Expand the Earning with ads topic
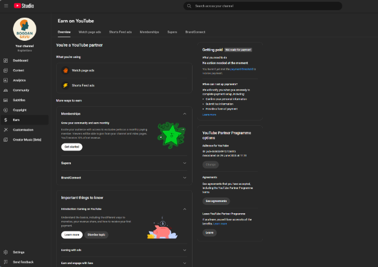This screenshot has width=378, height=267. click(184, 250)
